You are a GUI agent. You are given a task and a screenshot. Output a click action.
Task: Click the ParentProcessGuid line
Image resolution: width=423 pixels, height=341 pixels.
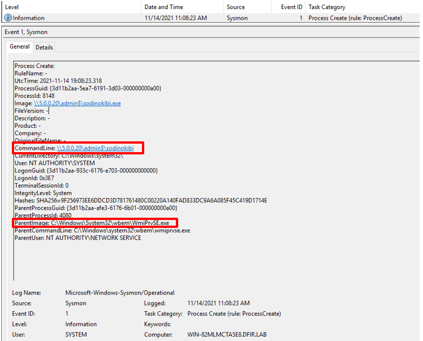click(96, 208)
